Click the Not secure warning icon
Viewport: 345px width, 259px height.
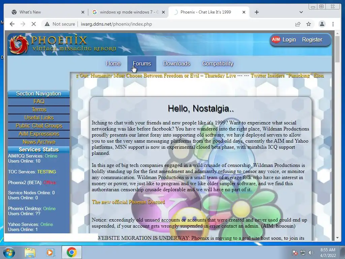47,24
